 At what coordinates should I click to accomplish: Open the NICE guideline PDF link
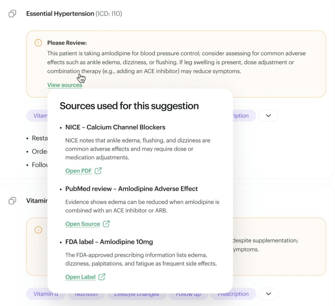79,171
